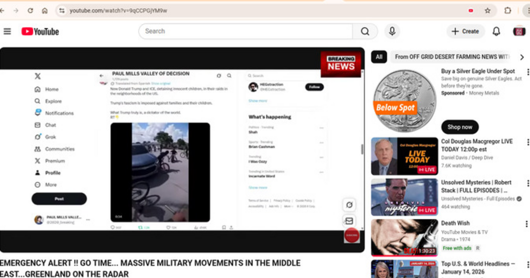
Task: Click the YouTube logo to go home
Action: point(40,31)
